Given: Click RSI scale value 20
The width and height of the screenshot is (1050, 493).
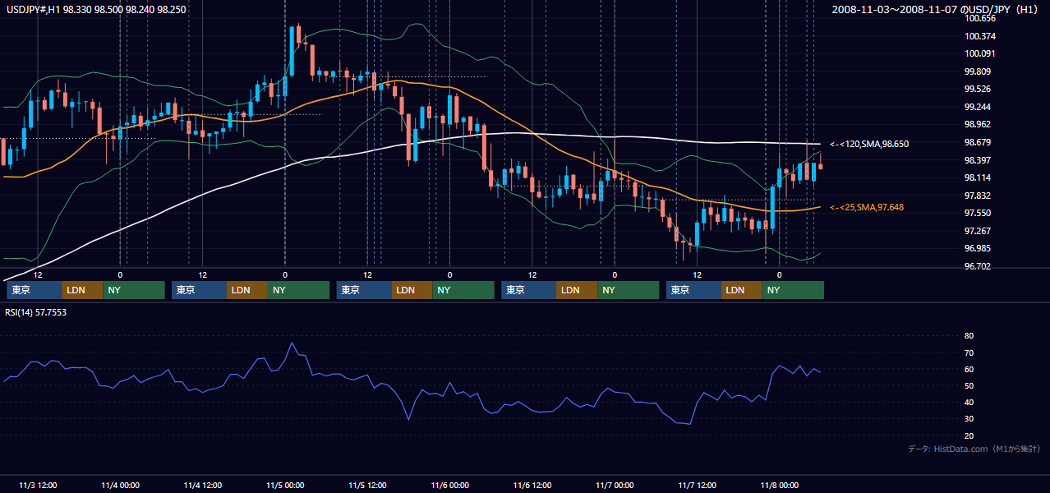Looking at the screenshot, I should click(969, 435).
